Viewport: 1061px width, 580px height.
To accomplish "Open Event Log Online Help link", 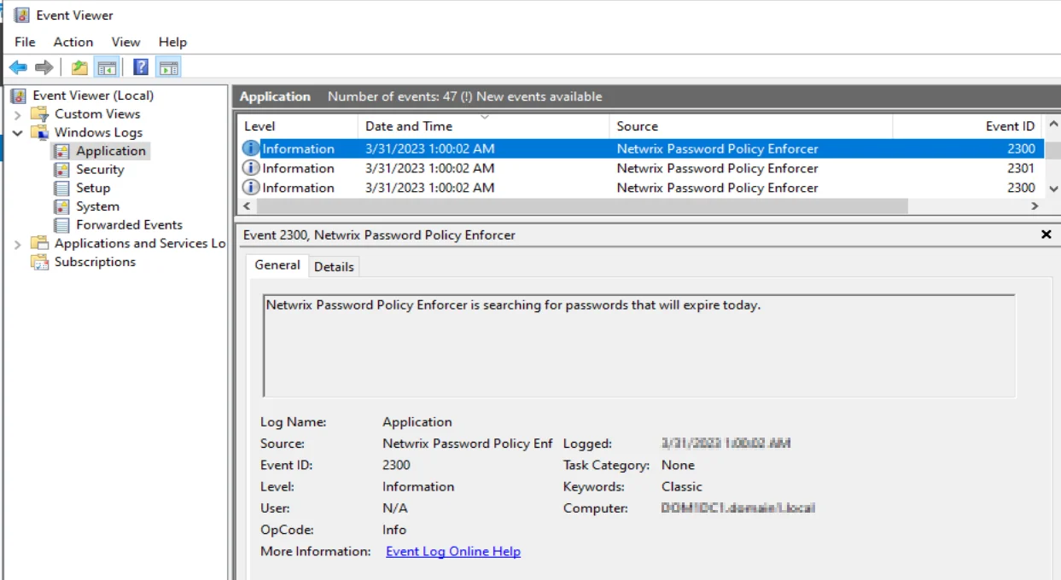I will click(x=453, y=552).
